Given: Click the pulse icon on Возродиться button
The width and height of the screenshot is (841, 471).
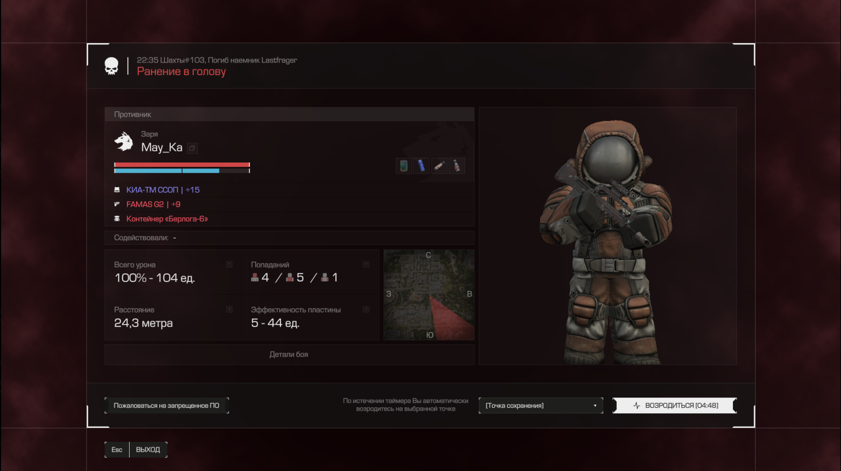Looking at the screenshot, I should click(636, 406).
